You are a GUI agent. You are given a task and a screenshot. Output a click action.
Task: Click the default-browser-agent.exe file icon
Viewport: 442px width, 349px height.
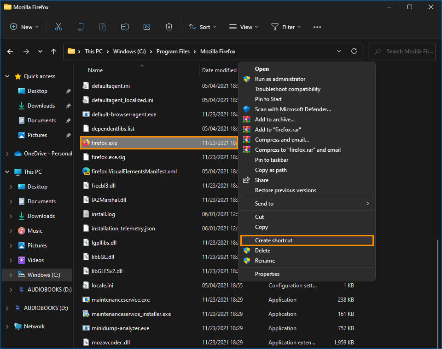[x=86, y=114]
